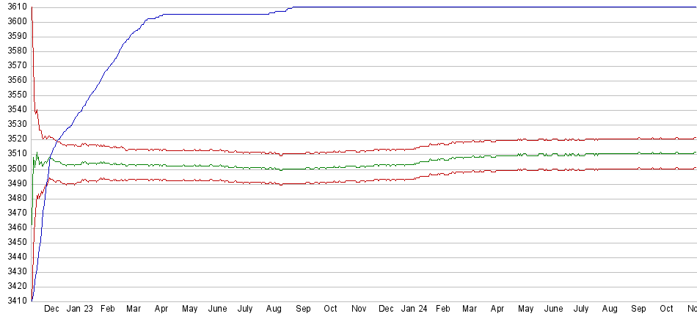Click the green line's initial spike near 3510
The image size is (697, 319).
[x=37, y=153]
